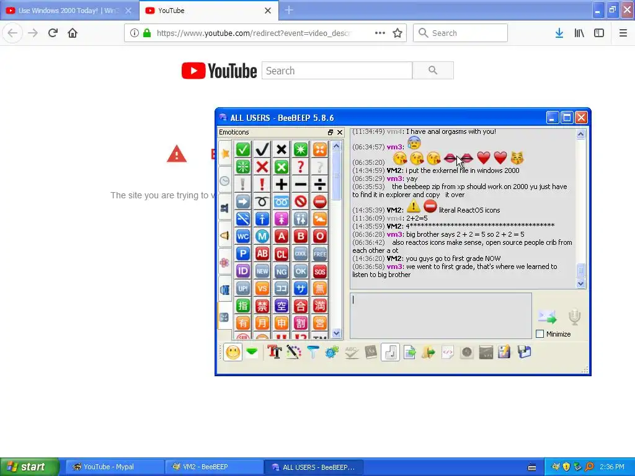Click the HTML code tag toolbar icon
Image resolution: width=635 pixels, height=476 pixels.
pyautogui.click(x=448, y=352)
